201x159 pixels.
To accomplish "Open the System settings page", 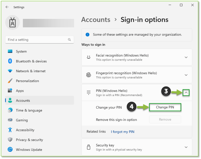I will click(x=21, y=52).
